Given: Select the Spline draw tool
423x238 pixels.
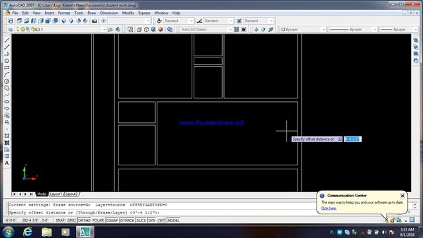Looking at the screenshot, I should [7, 95].
